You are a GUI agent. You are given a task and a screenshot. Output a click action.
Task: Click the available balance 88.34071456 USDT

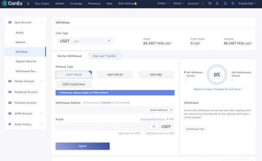(237, 43)
